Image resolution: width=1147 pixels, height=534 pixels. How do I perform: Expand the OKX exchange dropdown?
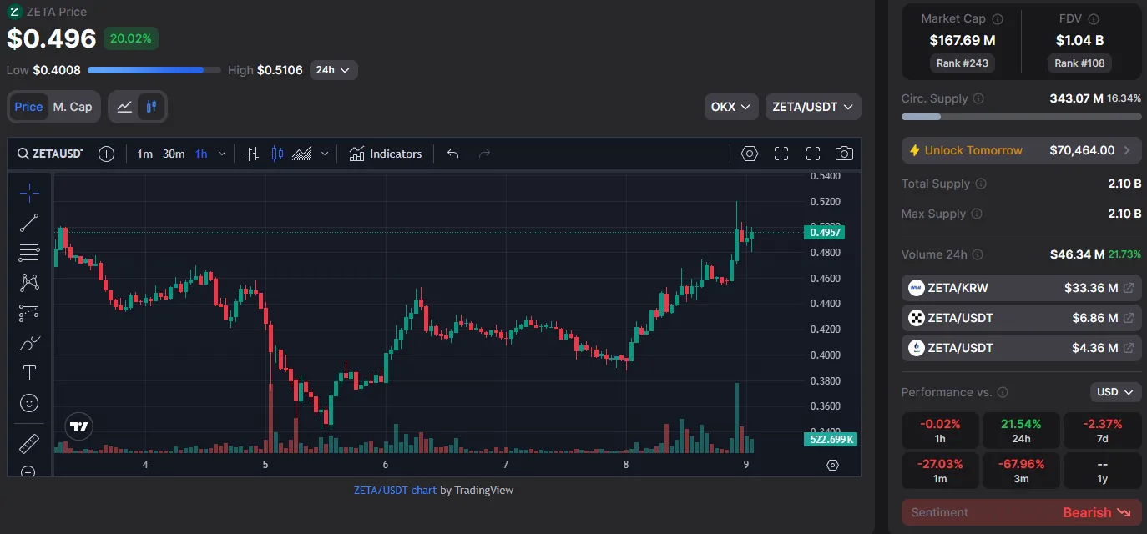click(x=731, y=107)
